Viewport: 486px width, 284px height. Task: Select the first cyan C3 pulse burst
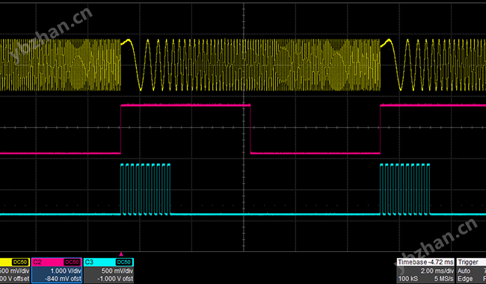coord(145,189)
